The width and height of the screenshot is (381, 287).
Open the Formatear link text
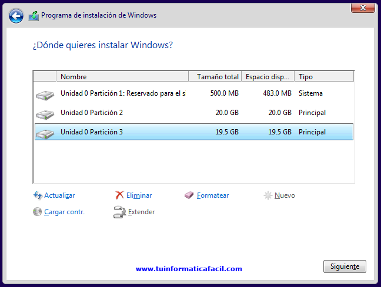[x=213, y=195]
